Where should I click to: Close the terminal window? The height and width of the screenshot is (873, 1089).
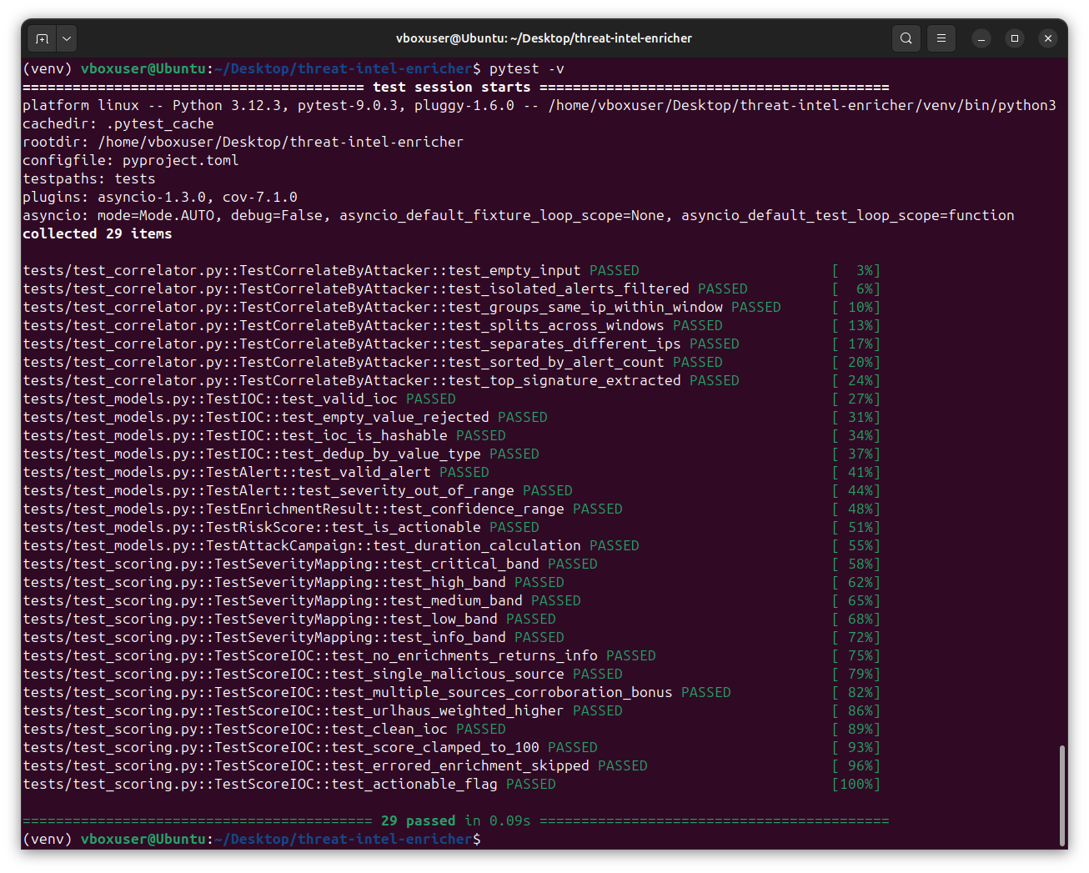click(1048, 38)
